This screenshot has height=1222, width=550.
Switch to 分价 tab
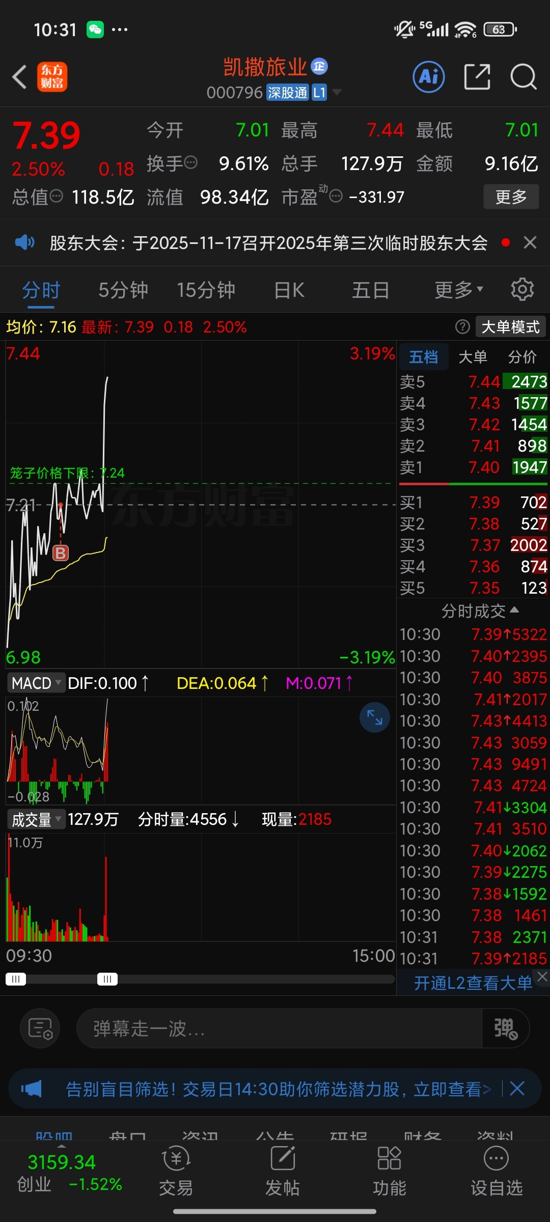(522, 356)
